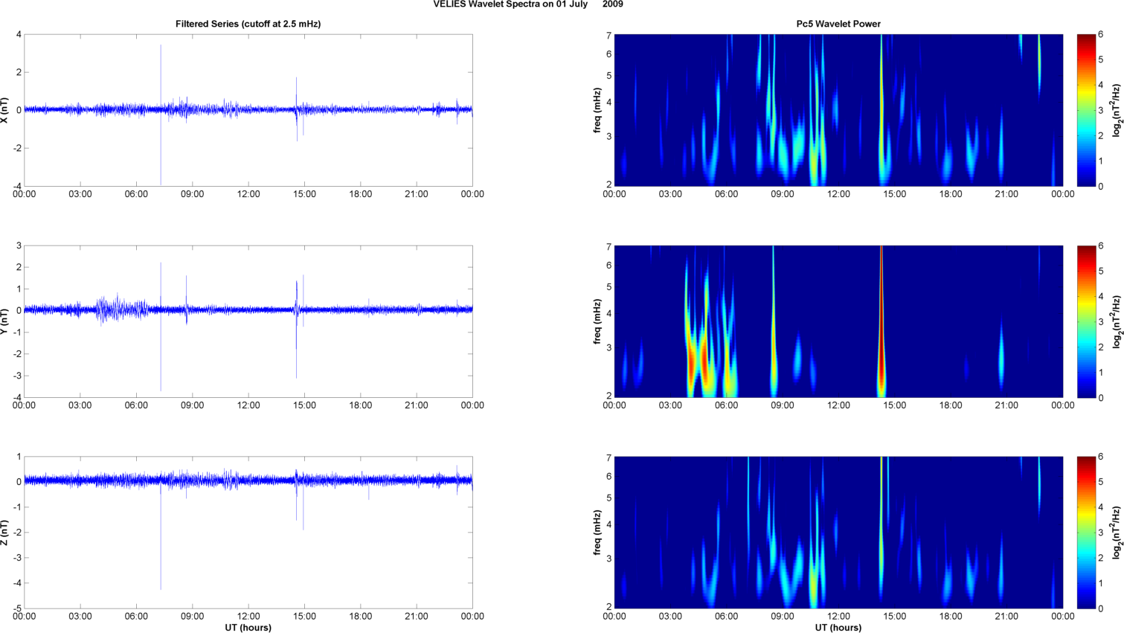The height and width of the screenshot is (633, 1124).
Task: Click the '21:00' tick under Z filtered series
Action: tap(417, 617)
